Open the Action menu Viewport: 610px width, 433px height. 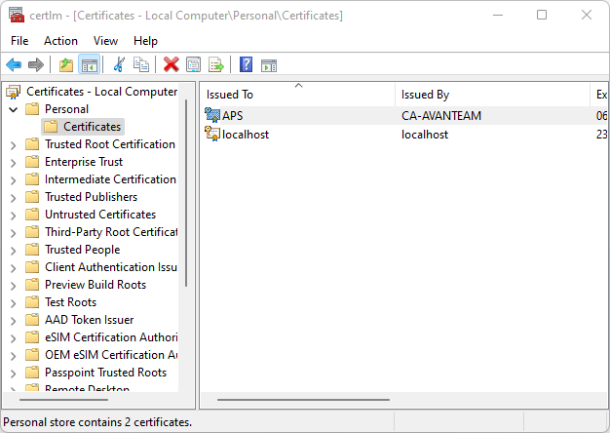pos(60,41)
